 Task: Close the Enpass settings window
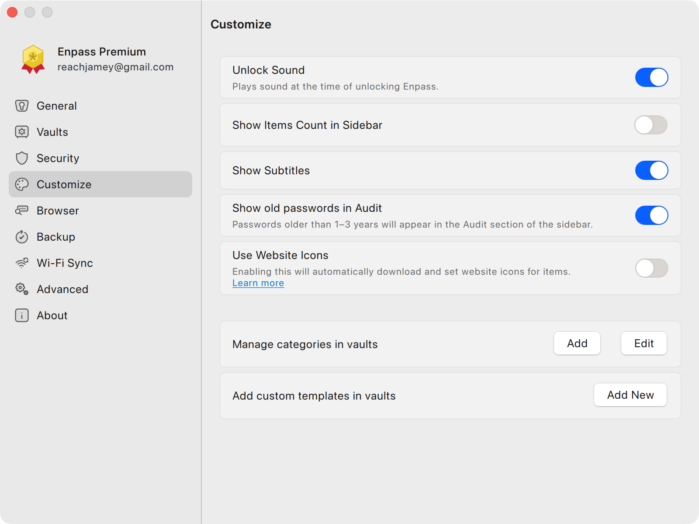[12, 12]
